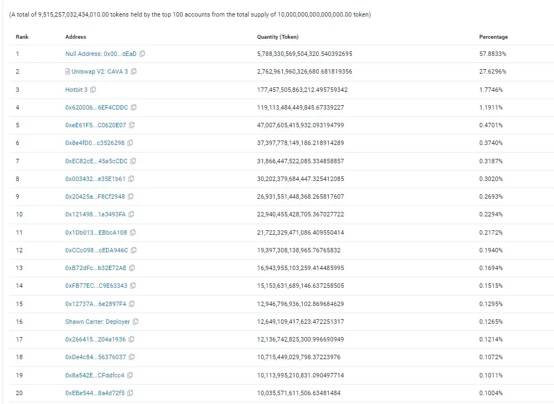Open holder 0xCCc098...cEDA946C
The width and height of the screenshot is (554, 404).
pos(96,250)
